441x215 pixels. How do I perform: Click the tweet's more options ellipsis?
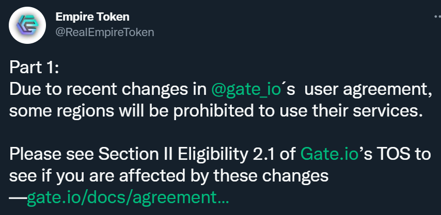tap(437, 17)
